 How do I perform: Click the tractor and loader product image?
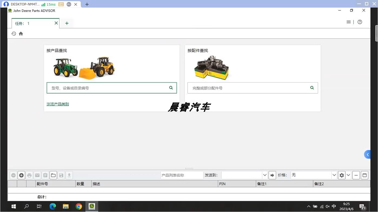[84, 68]
